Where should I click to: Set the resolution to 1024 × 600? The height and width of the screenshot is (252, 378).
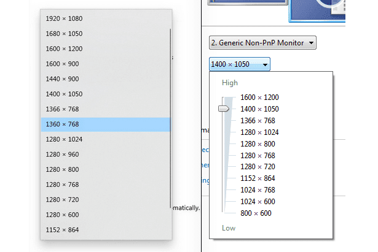(258, 202)
